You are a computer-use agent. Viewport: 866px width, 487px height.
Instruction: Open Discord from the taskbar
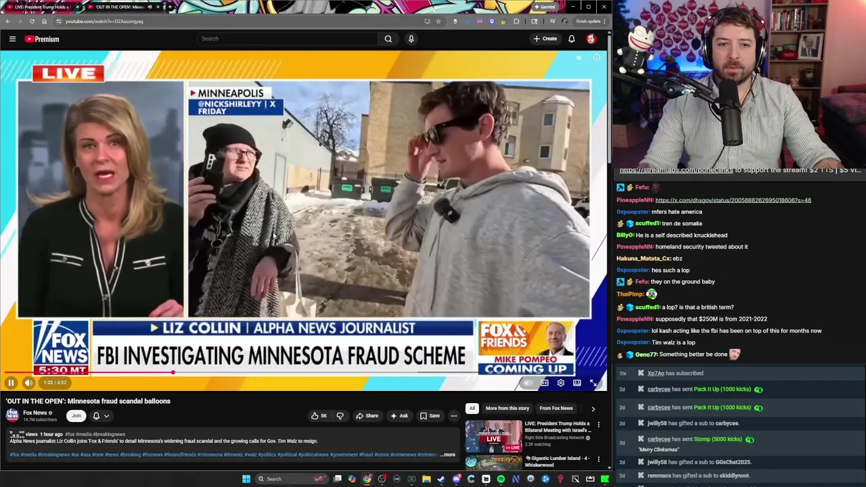point(457,479)
